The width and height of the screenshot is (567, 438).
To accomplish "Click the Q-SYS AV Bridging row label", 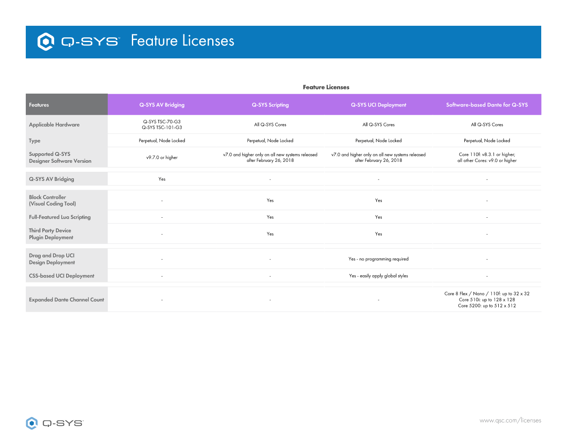I will pyautogui.click(x=52, y=179).
